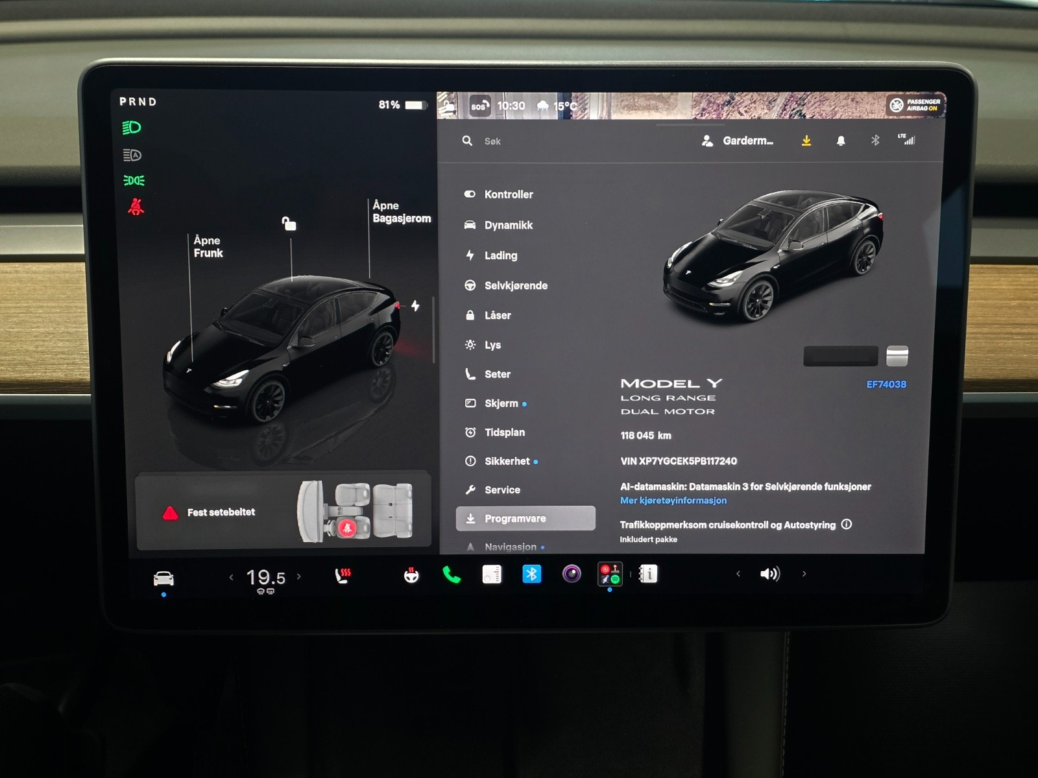Tap the battery 81% indicator
1038x778 pixels.
[402, 104]
